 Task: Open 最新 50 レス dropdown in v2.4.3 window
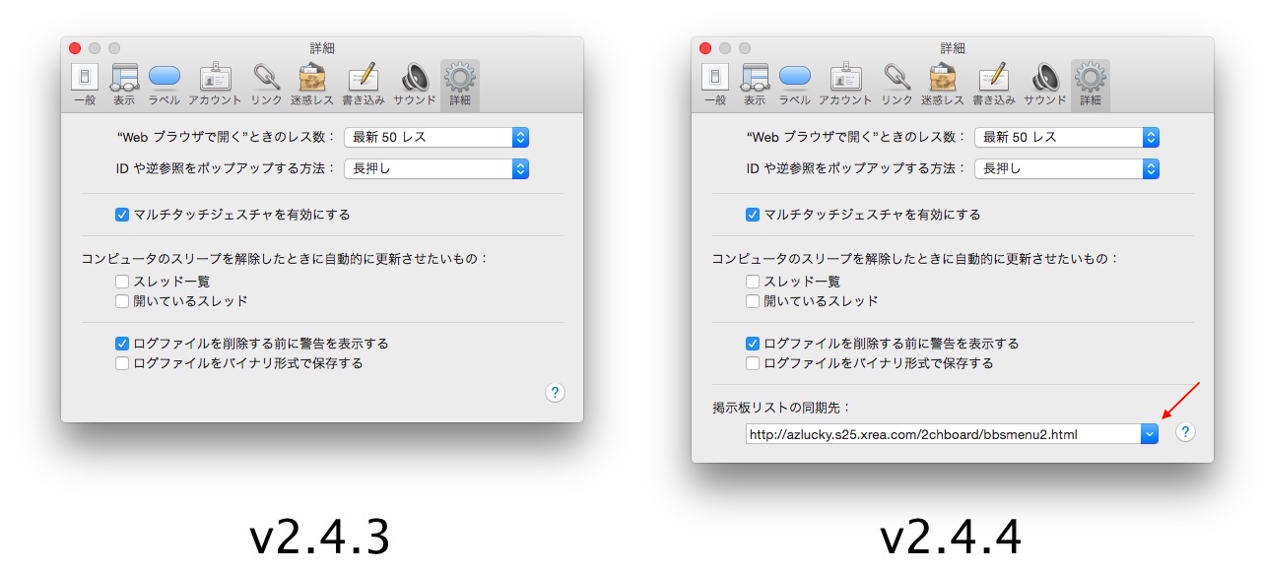[x=436, y=137]
